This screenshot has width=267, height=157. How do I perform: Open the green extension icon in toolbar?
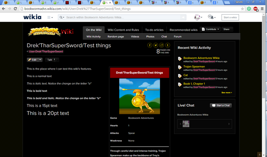click(x=249, y=9)
